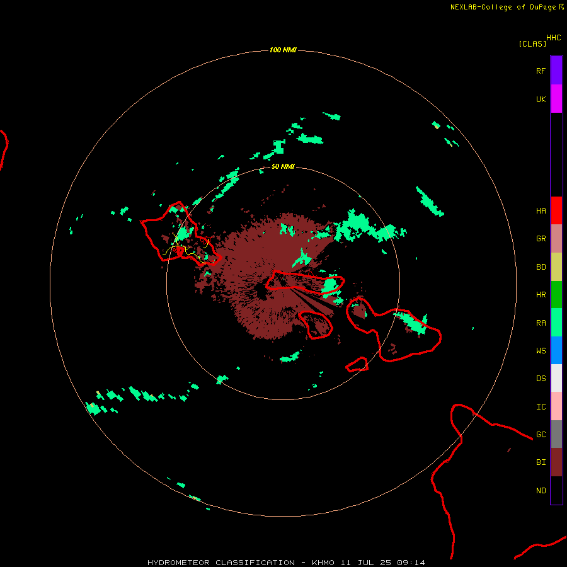
Task: Click the "NEXLAB-College of DuPage" text
Action: [503, 7]
